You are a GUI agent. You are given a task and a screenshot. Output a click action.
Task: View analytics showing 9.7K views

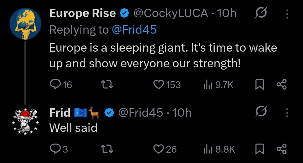click(218, 85)
